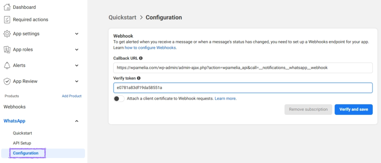Image resolution: width=381 pixels, height=163 pixels.
Task: Click the Required actions checklist icon
Action: tap(7, 20)
